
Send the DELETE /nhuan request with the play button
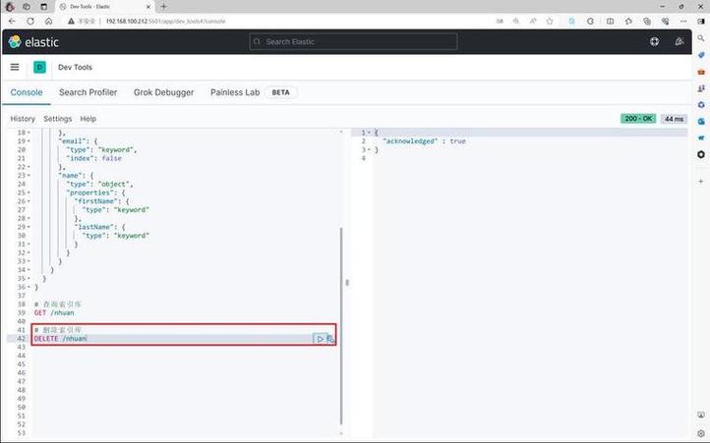point(320,339)
